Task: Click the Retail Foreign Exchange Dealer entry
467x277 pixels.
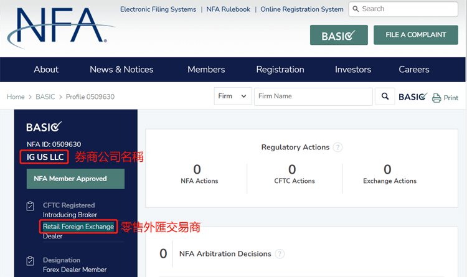Action: pos(78,231)
